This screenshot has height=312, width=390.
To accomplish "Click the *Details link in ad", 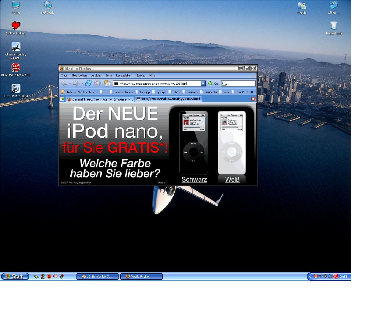I will point(161,183).
